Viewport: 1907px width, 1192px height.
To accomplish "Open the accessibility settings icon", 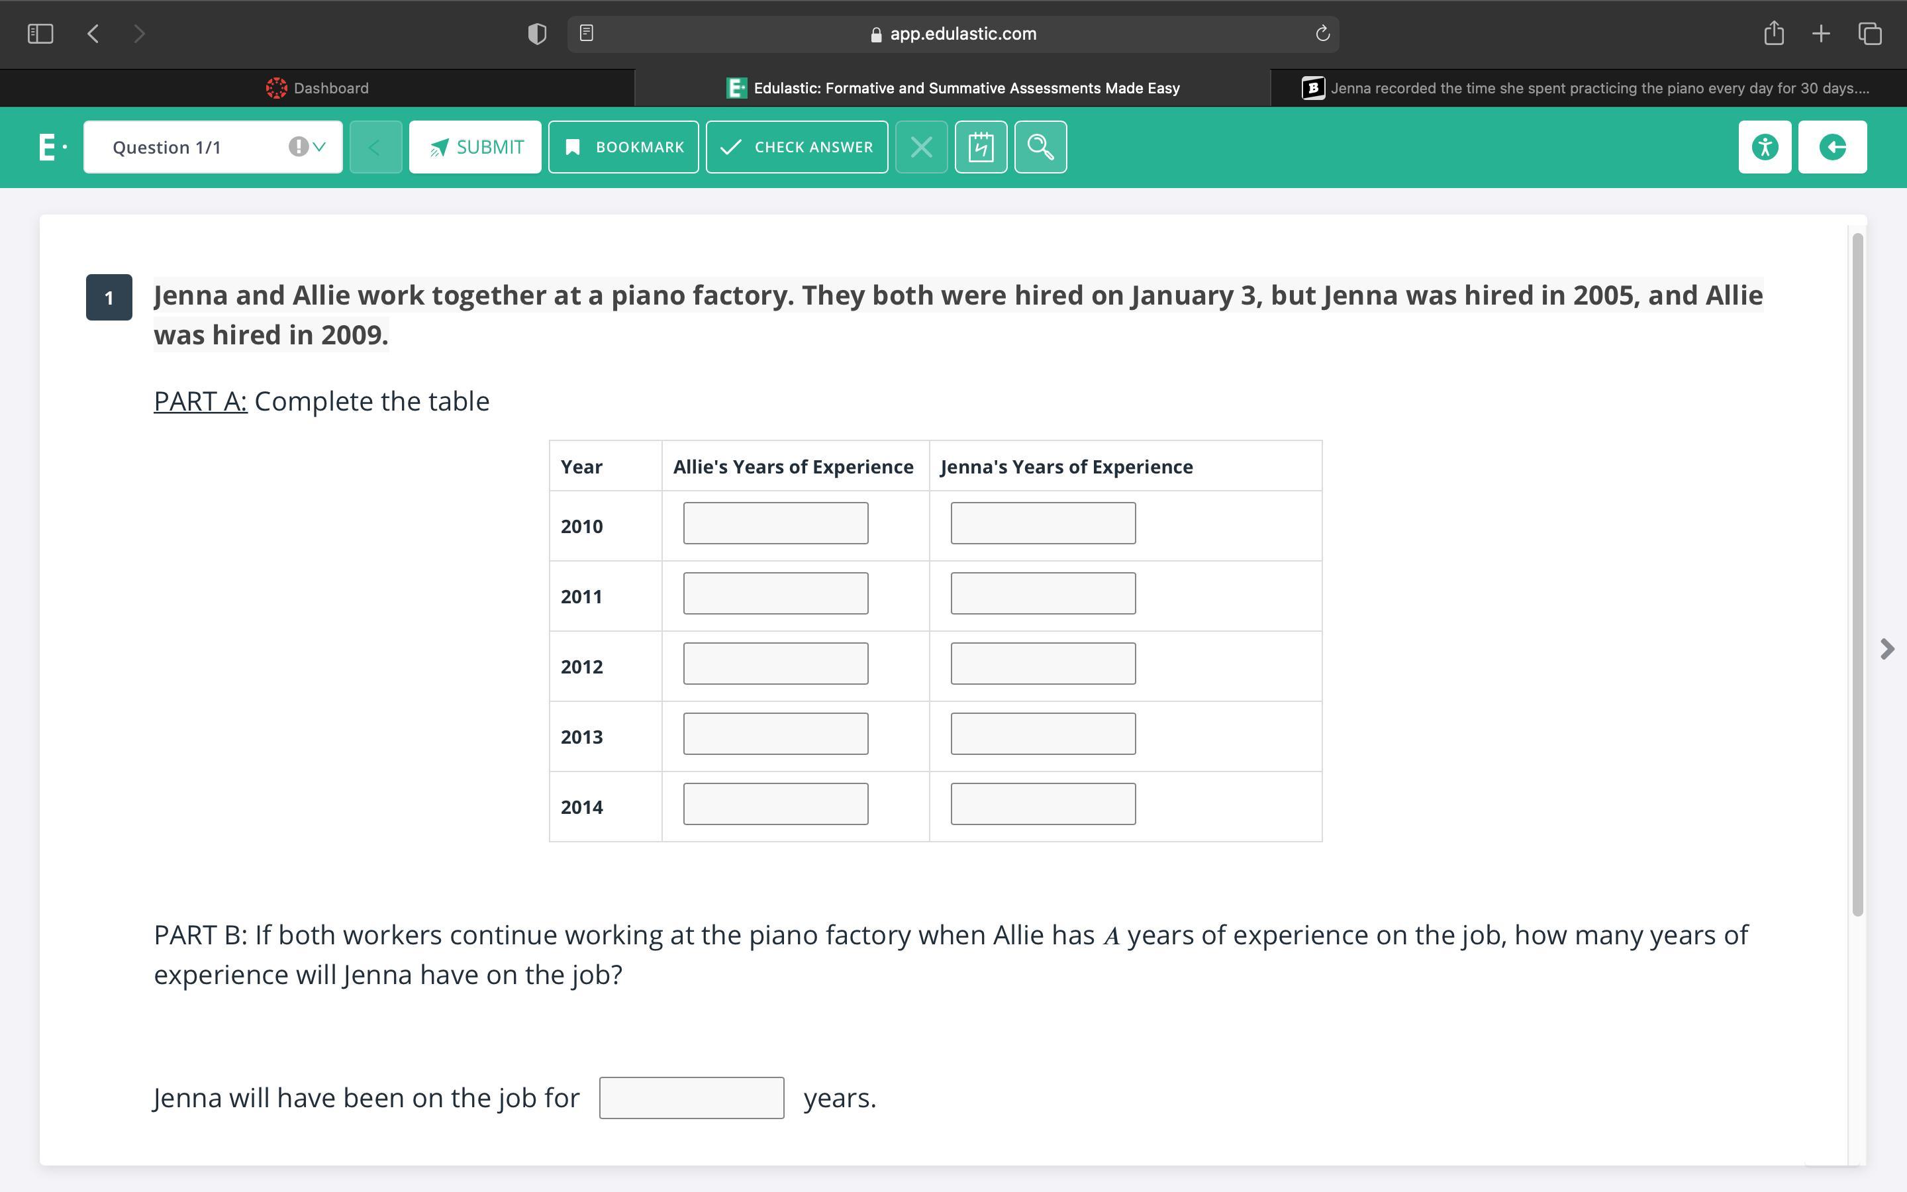I will (1765, 146).
